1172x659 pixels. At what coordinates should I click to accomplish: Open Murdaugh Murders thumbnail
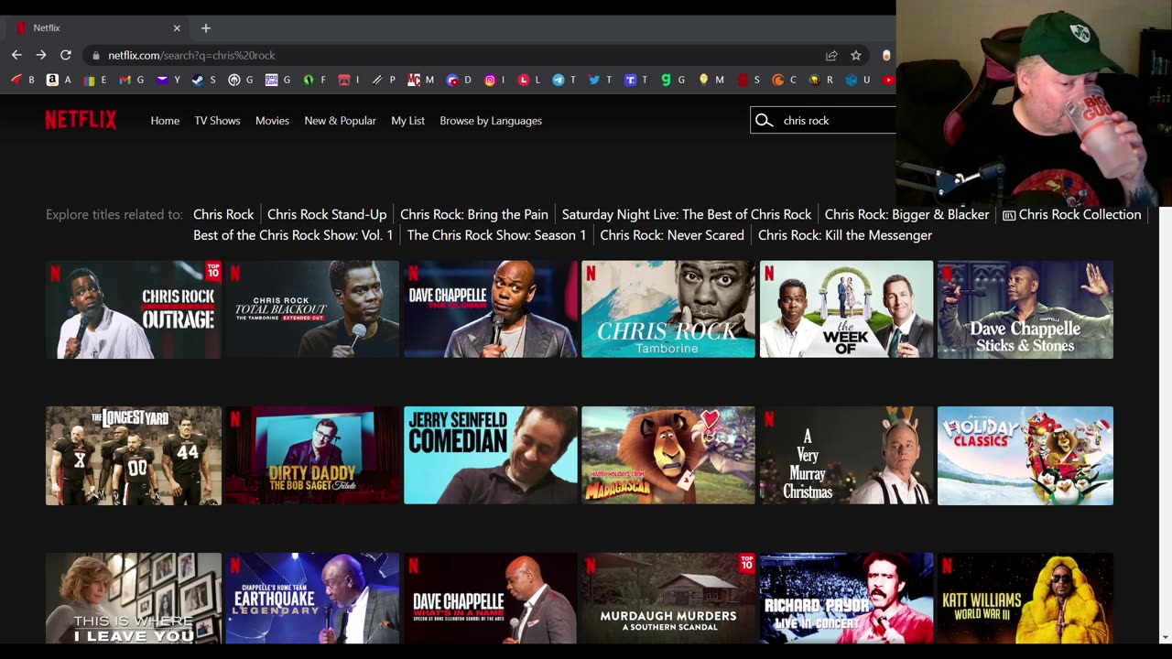668,599
